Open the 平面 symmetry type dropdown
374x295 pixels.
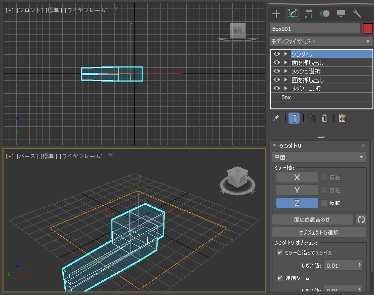pos(319,157)
